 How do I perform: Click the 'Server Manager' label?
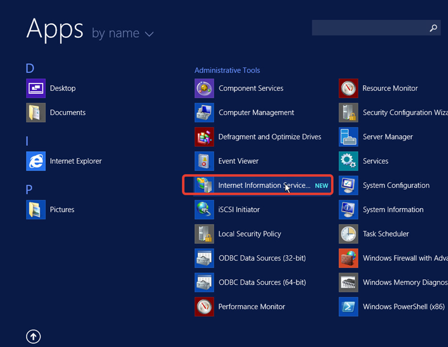(x=388, y=137)
